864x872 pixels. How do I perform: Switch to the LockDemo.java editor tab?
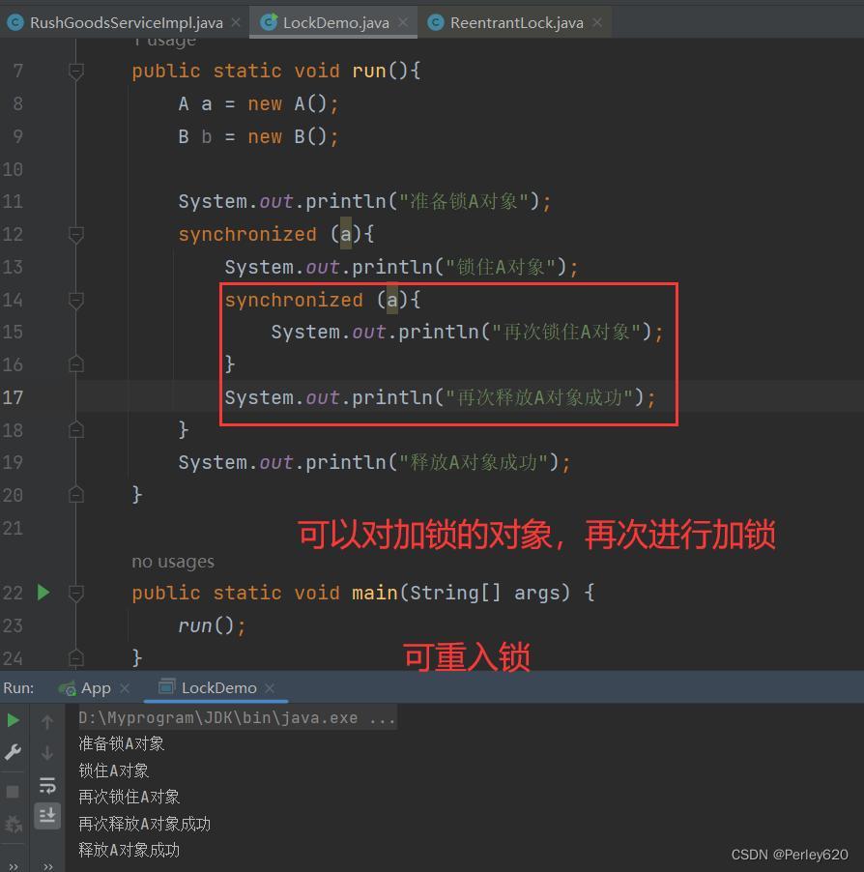(335, 23)
